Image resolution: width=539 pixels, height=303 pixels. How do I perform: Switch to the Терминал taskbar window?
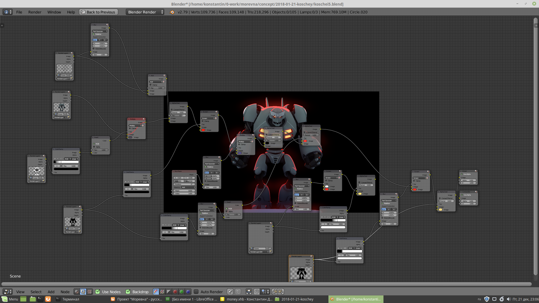click(68, 299)
